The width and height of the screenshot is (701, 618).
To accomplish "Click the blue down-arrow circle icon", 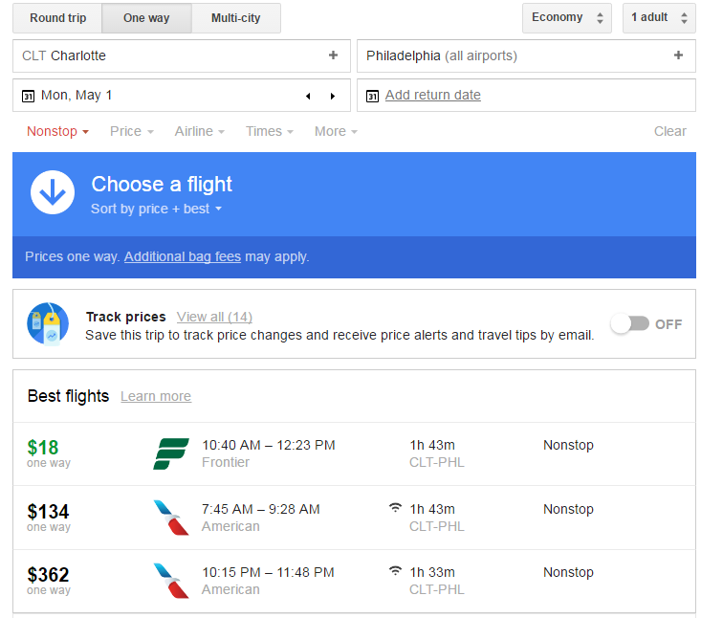I will click(x=53, y=192).
